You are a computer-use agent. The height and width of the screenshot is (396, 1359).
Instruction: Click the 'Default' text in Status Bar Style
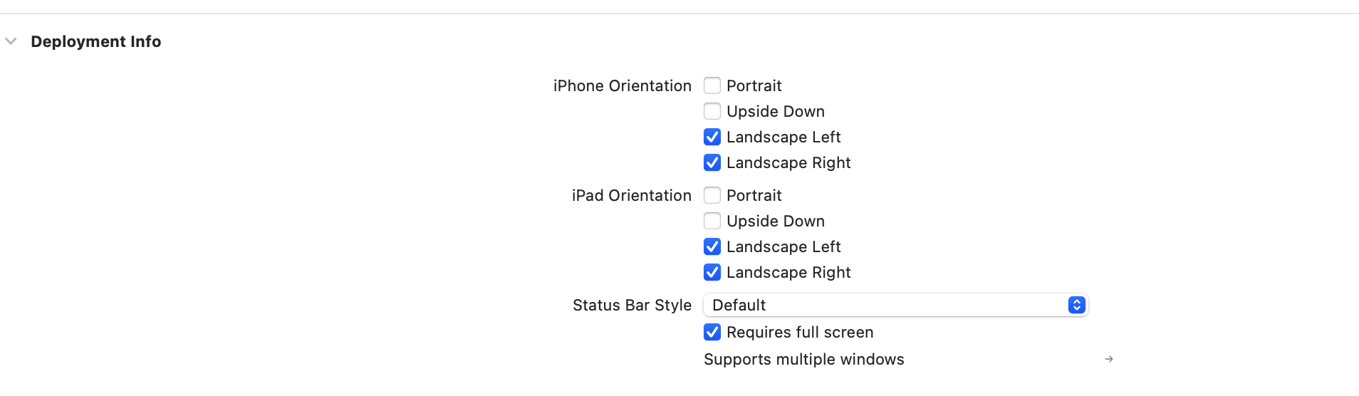tap(739, 305)
